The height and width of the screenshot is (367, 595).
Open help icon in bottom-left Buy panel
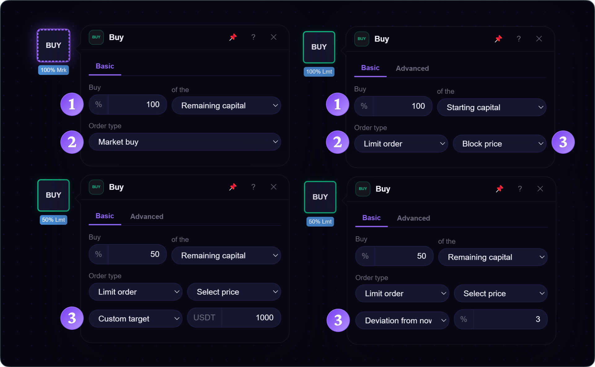click(253, 187)
